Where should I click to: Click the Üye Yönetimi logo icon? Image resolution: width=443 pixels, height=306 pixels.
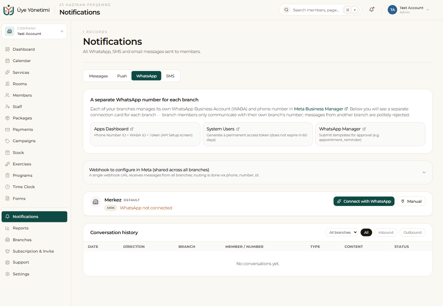(9, 10)
